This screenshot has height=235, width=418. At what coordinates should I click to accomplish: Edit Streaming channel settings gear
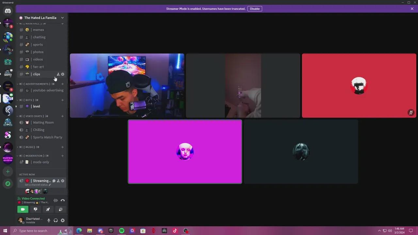click(63, 181)
